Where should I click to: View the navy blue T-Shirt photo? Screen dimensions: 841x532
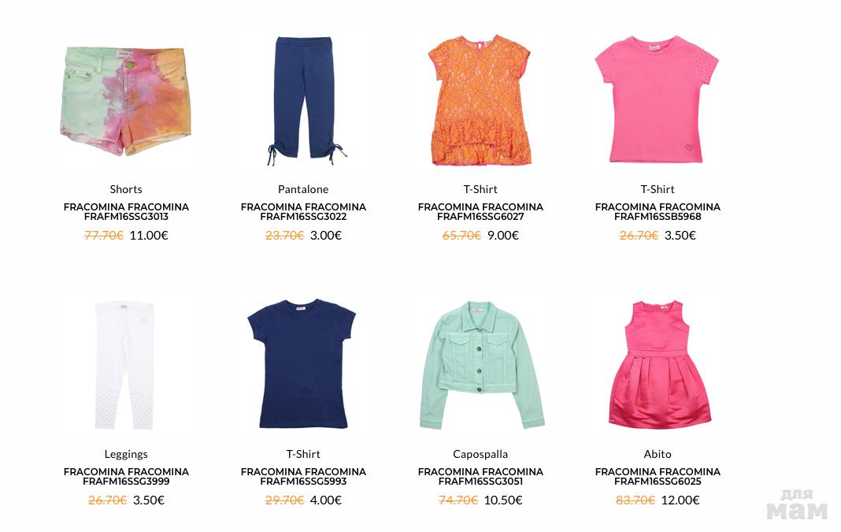302,364
